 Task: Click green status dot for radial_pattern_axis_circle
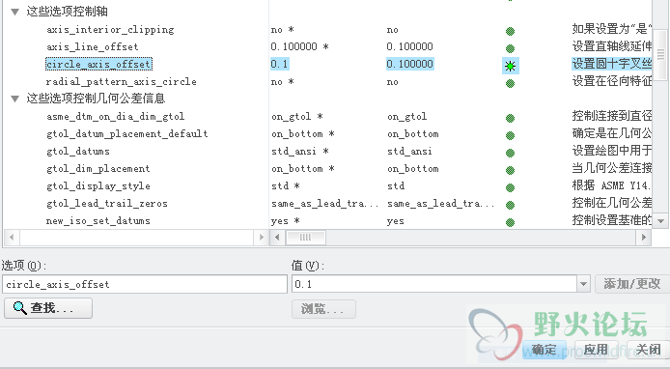(510, 83)
